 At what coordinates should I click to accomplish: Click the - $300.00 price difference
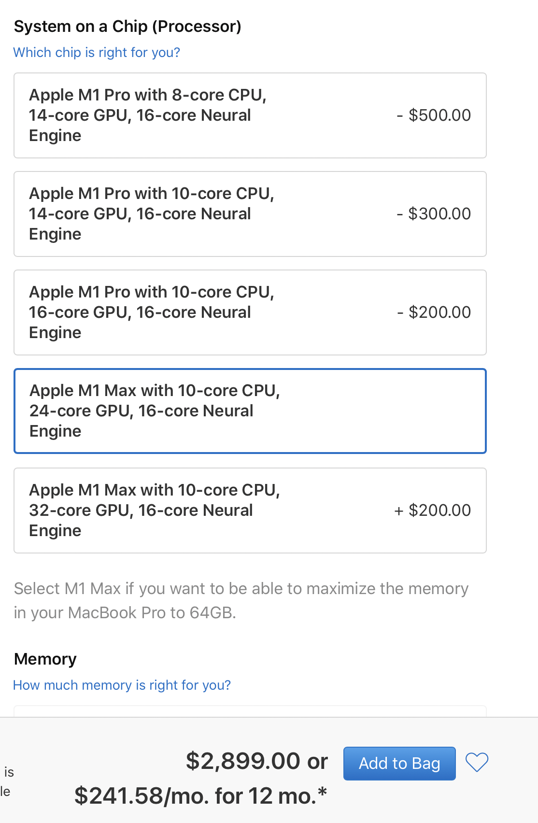434,214
